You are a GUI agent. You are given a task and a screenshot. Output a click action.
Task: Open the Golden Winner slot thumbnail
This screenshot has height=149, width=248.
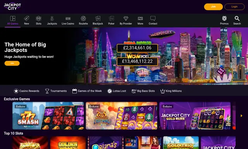coord(68,143)
